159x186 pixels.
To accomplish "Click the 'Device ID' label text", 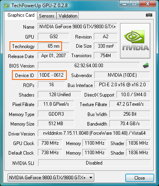I will pos(25,76).
